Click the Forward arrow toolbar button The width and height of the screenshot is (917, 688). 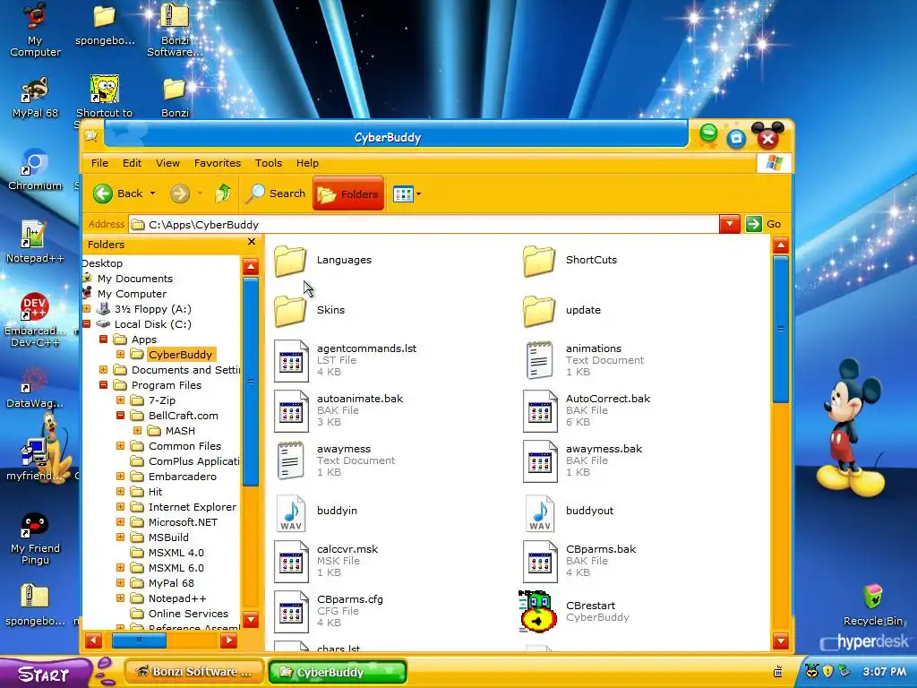pyautogui.click(x=180, y=193)
